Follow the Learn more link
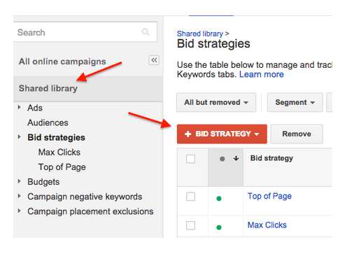352x254 pixels. tap(262, 74)
